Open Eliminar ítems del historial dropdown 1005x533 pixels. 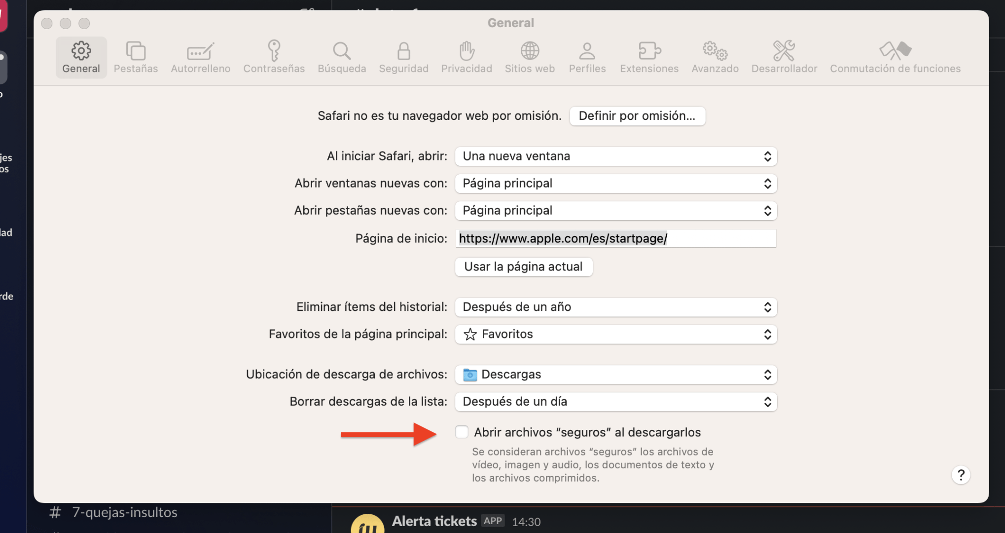click(x=616, y=307)
